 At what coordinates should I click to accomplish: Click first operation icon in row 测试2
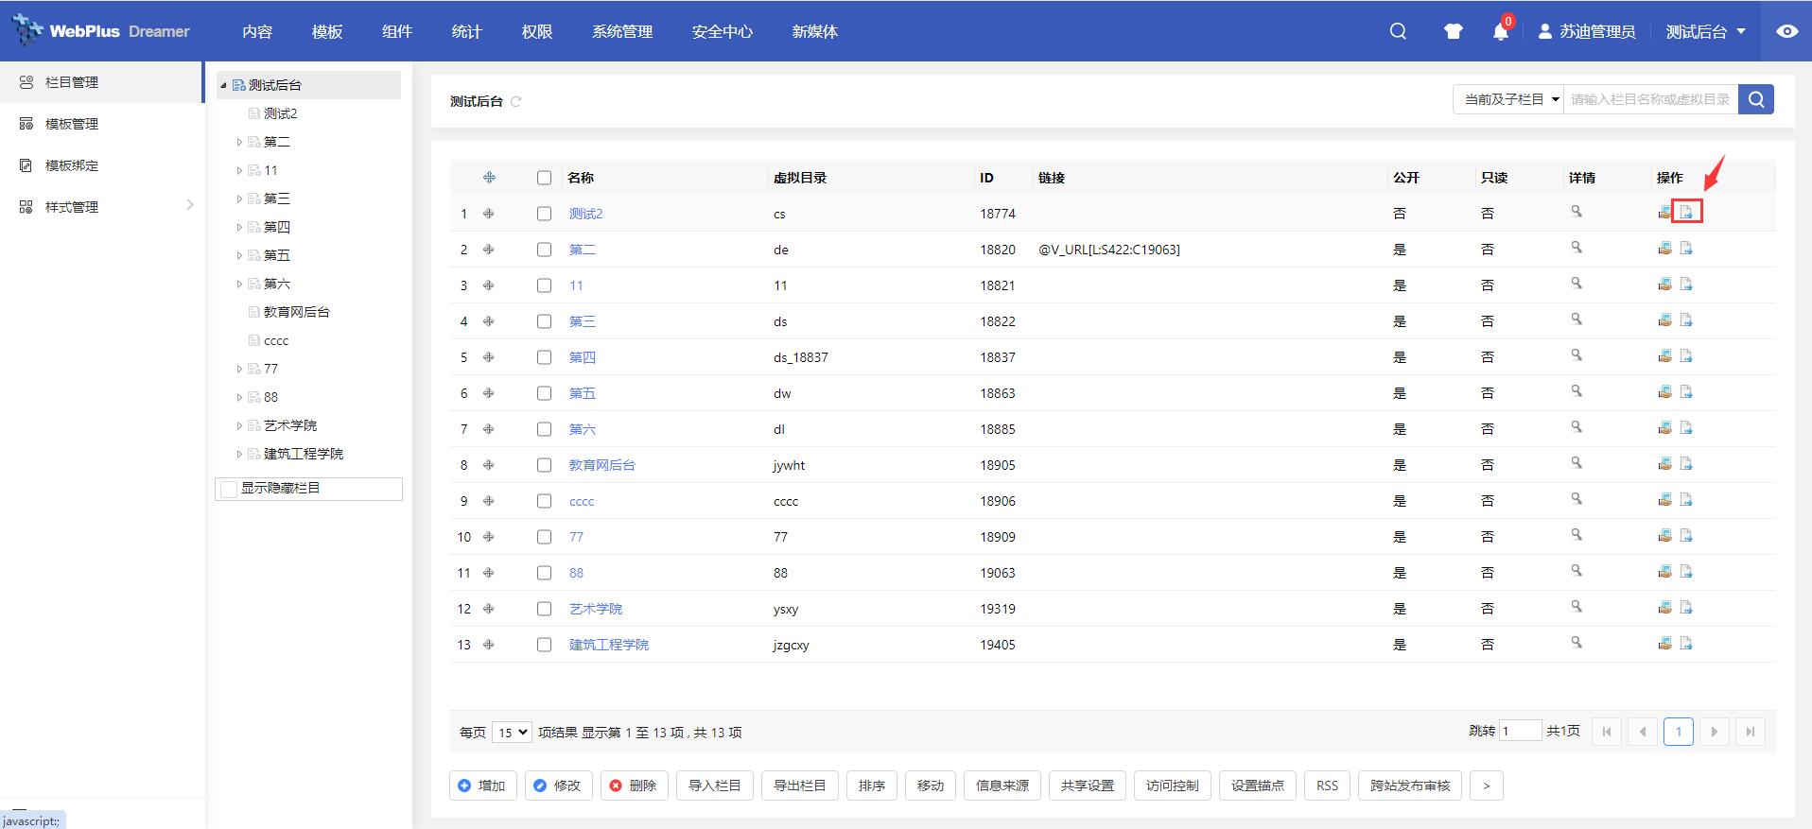tap(1664, 212)
